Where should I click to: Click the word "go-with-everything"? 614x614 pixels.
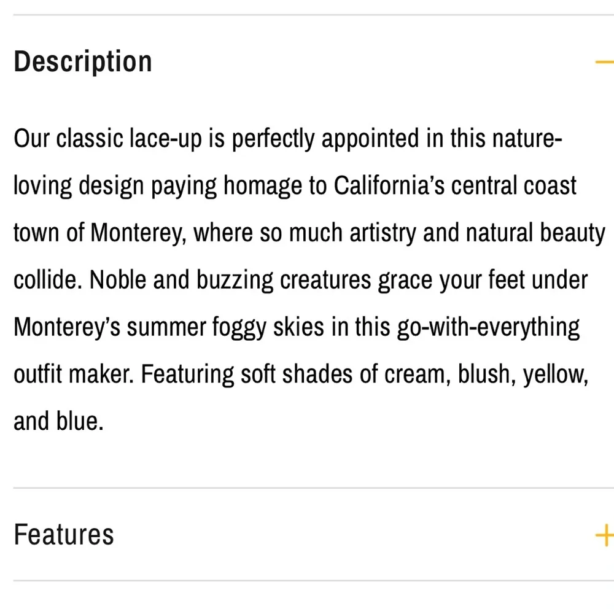pos(488,328)
